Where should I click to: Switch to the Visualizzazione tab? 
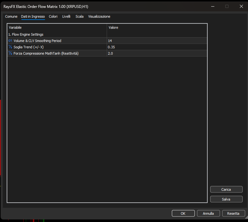pyautogui.click(x=99, y=16)
